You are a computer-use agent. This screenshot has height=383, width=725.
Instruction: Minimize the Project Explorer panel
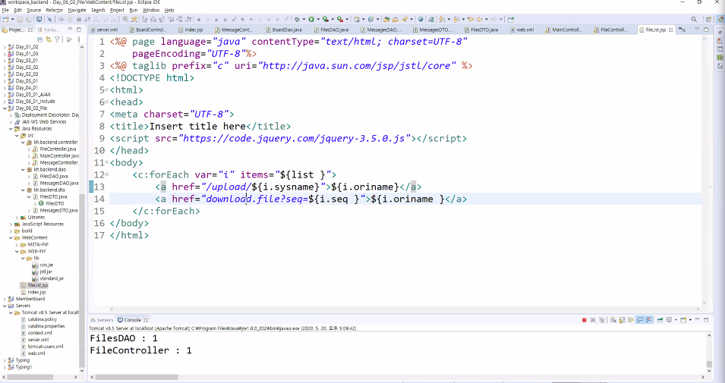70,29
